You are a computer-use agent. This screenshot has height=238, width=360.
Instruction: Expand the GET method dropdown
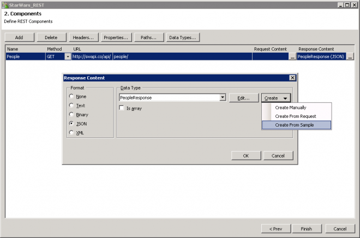[68, 57]
